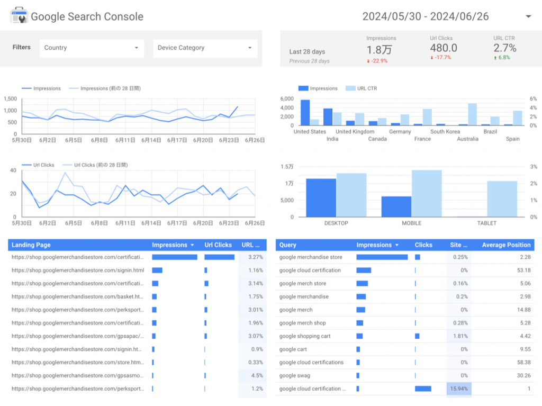Open the perksport landing page row with 3.01% CTR

tap(137, 310)
